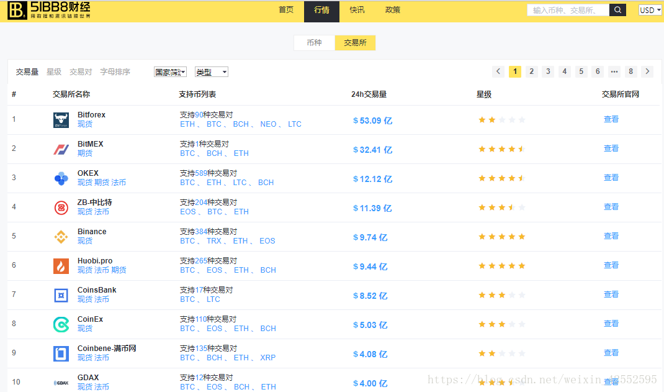Open Bitforex 查看 official site link
This screenshot has height=392, width=664.
(x=611, y=119)
